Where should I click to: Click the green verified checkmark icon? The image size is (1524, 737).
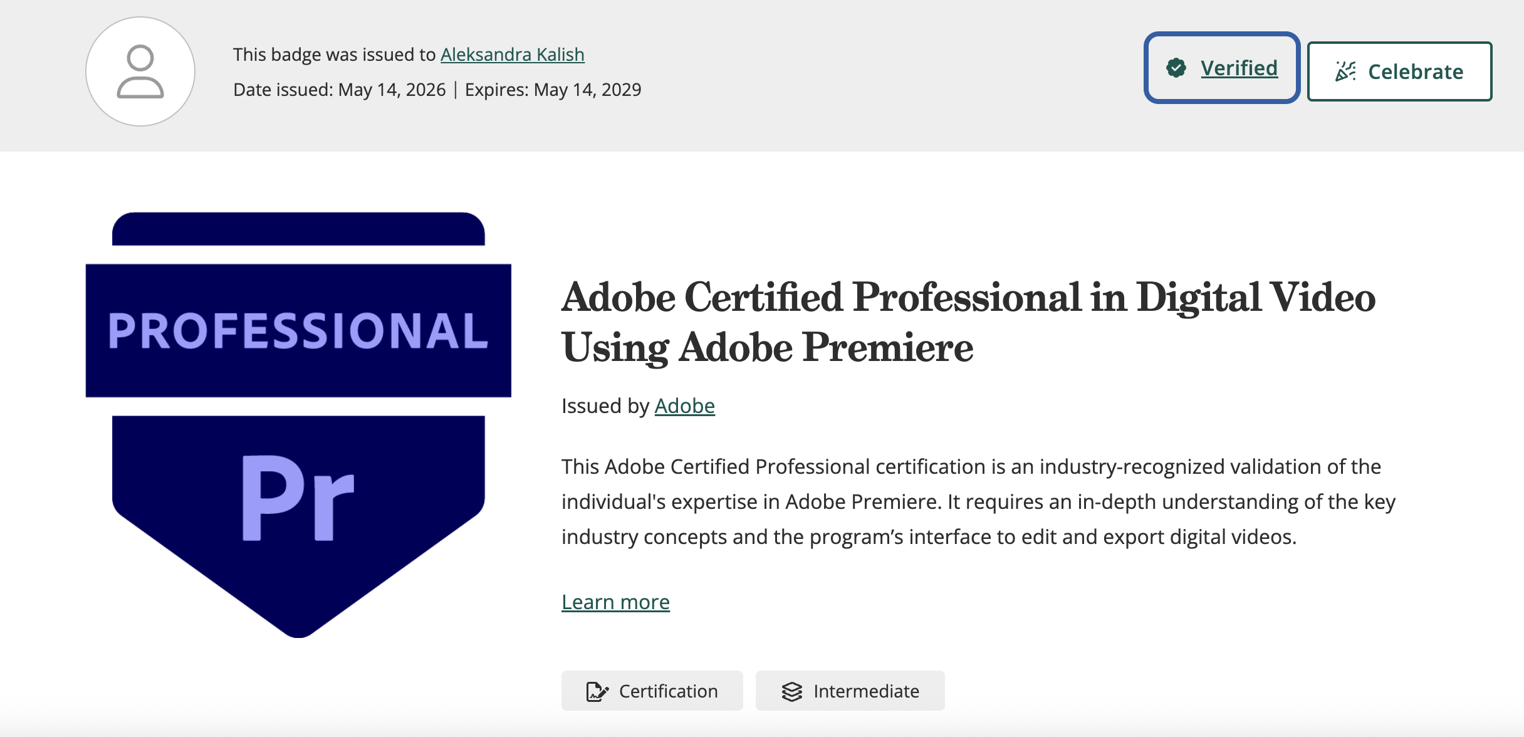(x=1176, y=68)
